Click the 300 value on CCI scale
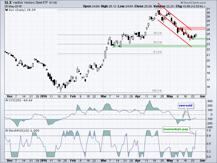This screenshot has height=163, width=217. click(210, 101)
